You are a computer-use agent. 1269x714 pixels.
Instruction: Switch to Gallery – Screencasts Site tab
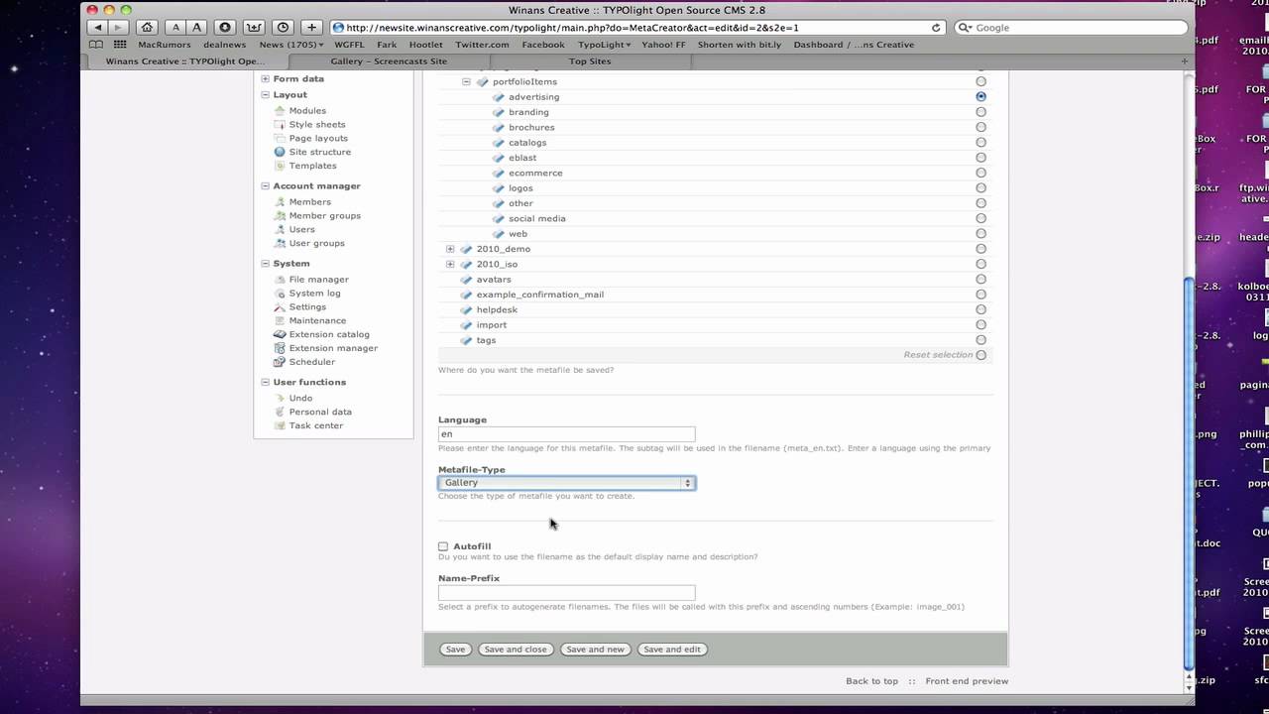[389, 61]
